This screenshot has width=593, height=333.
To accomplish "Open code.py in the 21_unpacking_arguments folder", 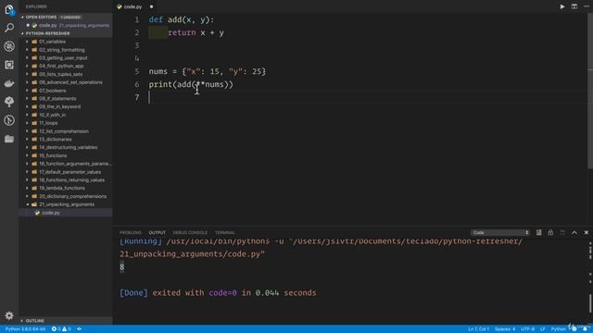I will pos(66,213).
